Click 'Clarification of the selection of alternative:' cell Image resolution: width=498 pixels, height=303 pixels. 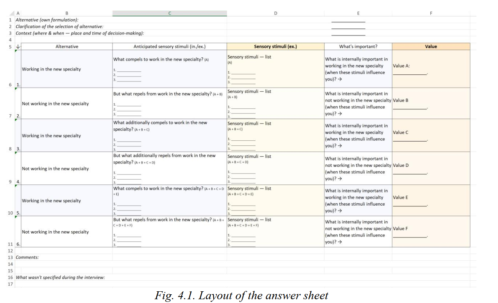[x=59, y=26]
